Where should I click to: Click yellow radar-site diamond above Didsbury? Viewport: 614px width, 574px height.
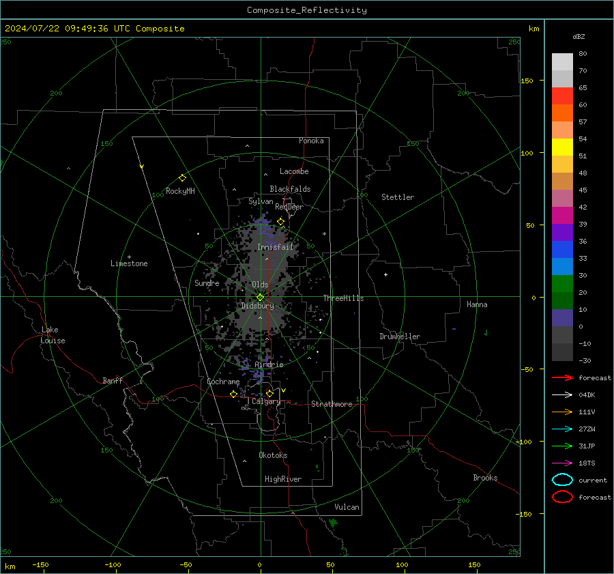point(260,298)
